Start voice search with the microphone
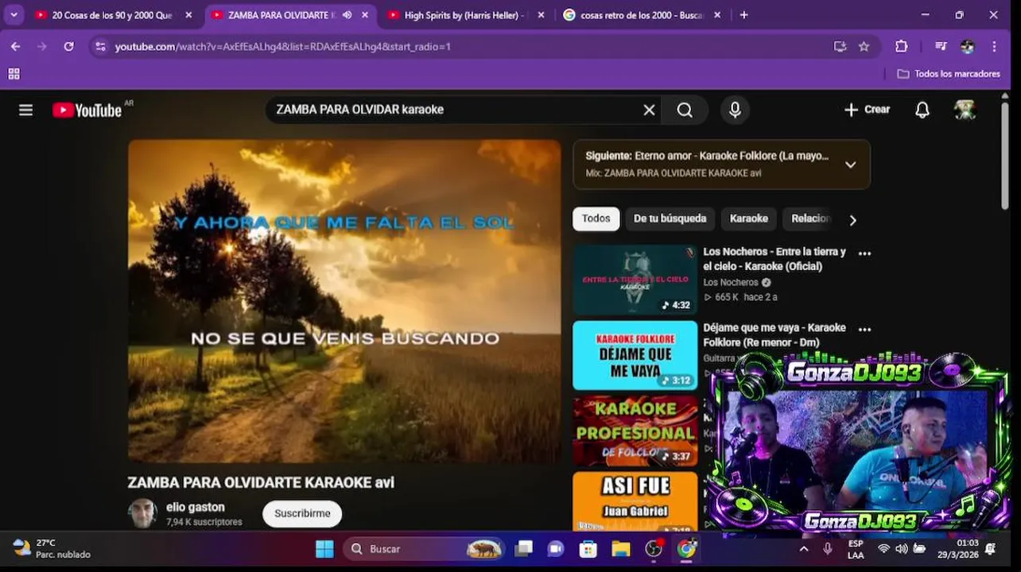Screen dimensions: 1021x572 pyautogui.click(x=735, y=110)
